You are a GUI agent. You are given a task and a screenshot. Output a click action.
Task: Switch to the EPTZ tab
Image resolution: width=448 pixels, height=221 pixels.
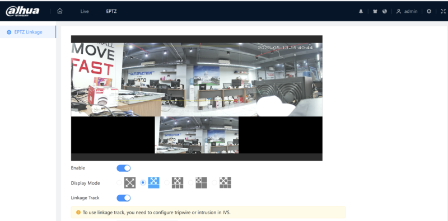(111, 11)
